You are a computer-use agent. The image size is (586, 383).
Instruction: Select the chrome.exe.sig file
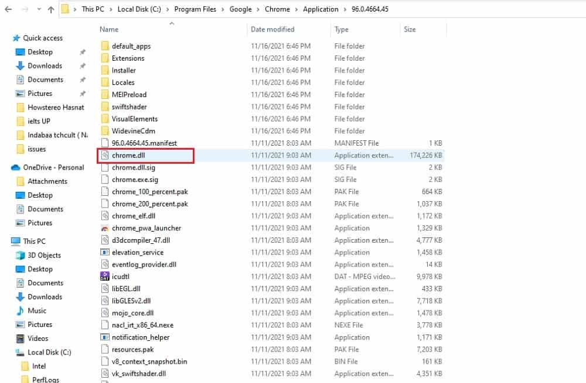[135, 180]
